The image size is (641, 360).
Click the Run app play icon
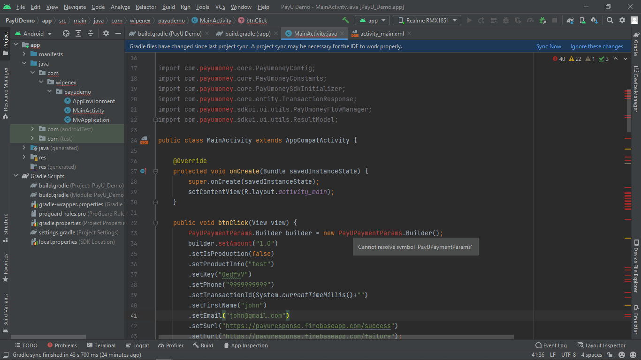(x=468, y=20)
